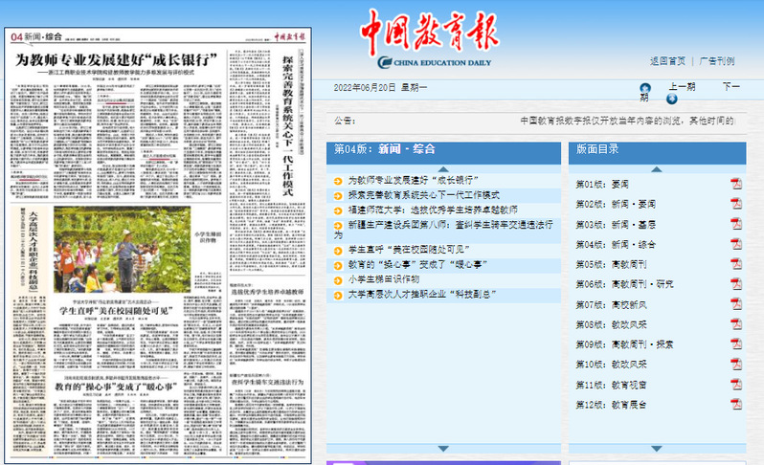This screenshot has width=764, height=465.
Task: Open the PDF icon for 第05版 高教周刊
Action: pos(736,264)
